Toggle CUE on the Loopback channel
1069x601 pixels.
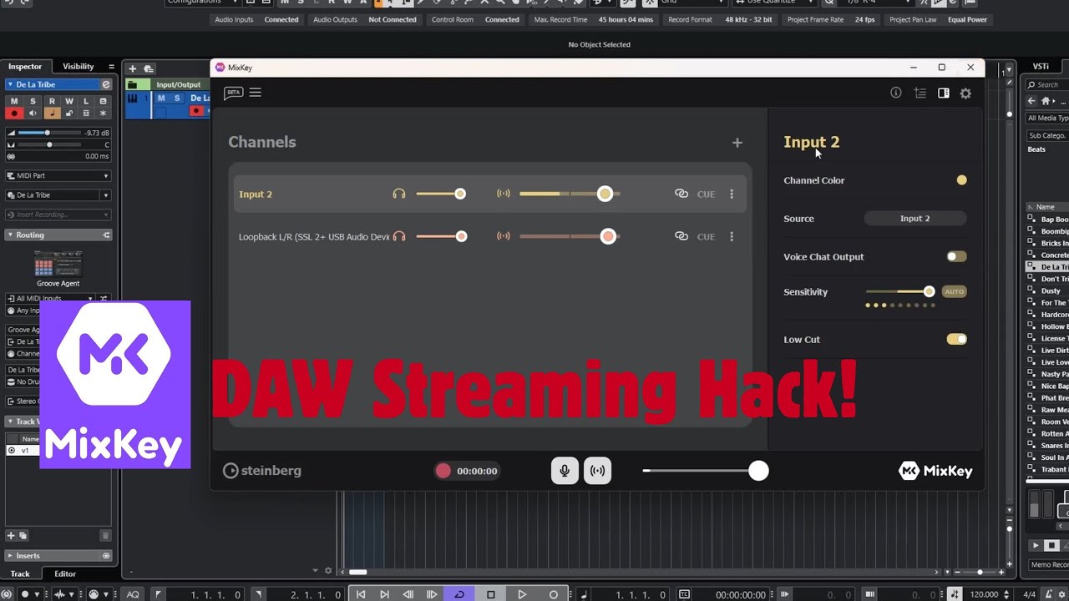(707, 237)
